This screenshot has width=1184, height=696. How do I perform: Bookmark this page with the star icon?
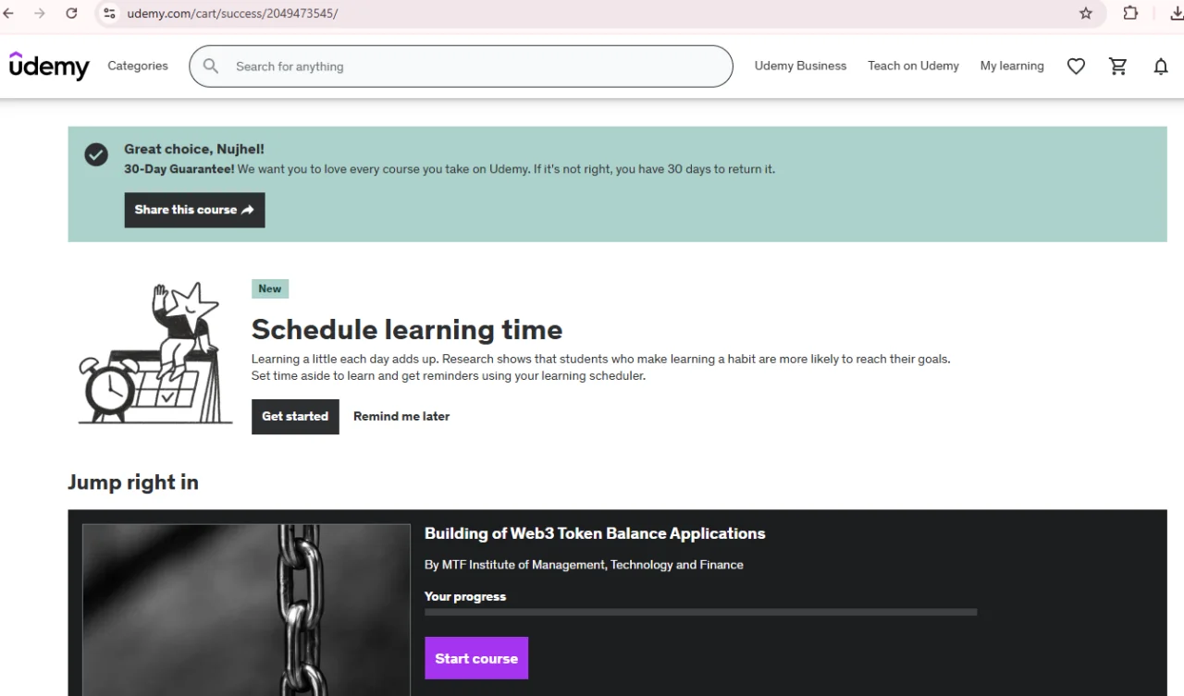point(1086,13)
